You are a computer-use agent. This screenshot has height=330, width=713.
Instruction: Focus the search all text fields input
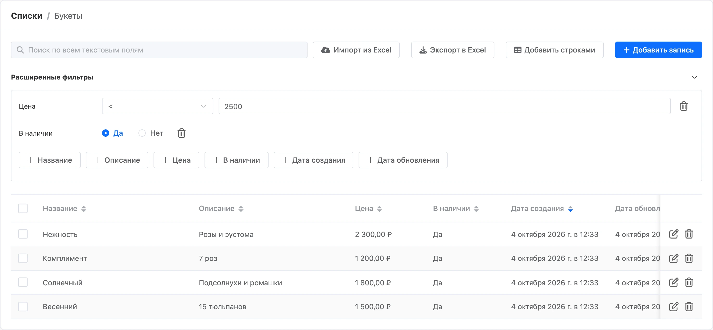(159, 50)
